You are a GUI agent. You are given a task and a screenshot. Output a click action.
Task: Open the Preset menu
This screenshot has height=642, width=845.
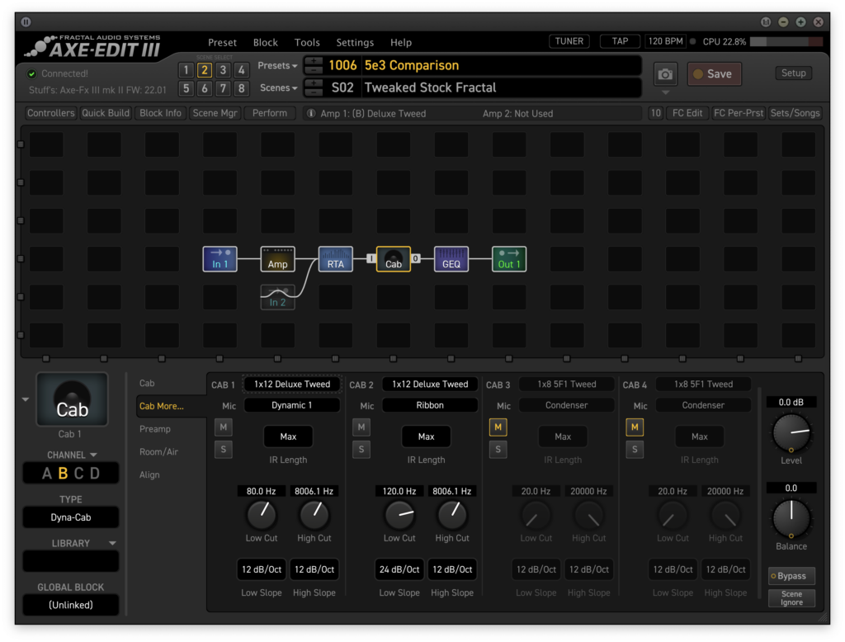coord(222,43)
